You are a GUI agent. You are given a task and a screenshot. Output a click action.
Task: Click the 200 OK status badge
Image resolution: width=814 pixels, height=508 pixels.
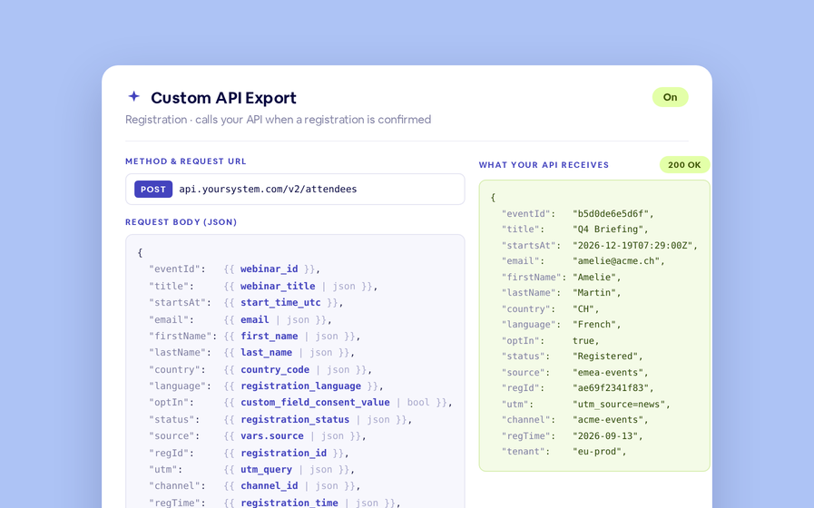point(684,165)
